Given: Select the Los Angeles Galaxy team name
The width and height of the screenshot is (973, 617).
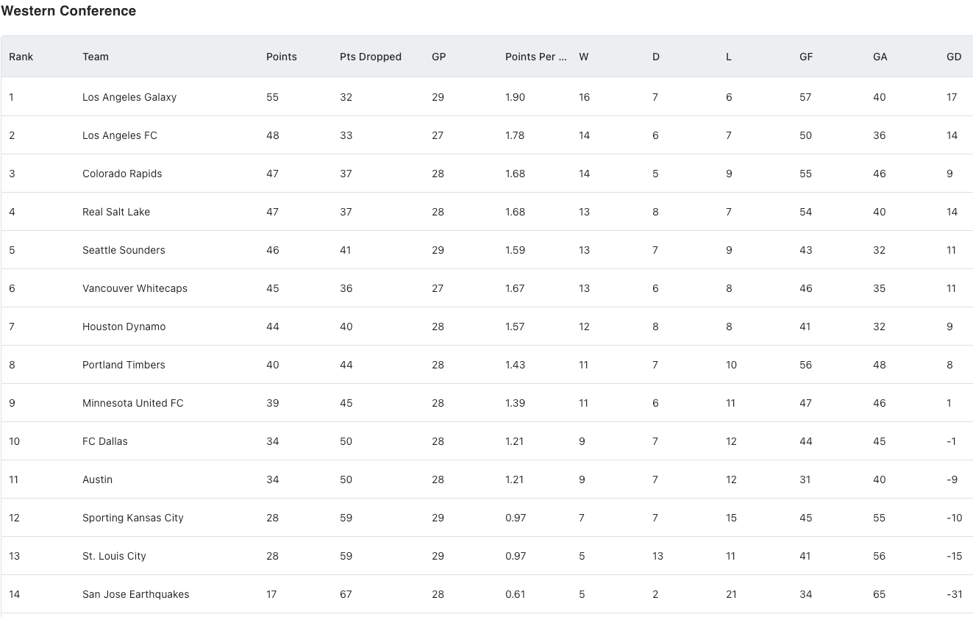Looking at the screenshot, I should tap(129, 97).
